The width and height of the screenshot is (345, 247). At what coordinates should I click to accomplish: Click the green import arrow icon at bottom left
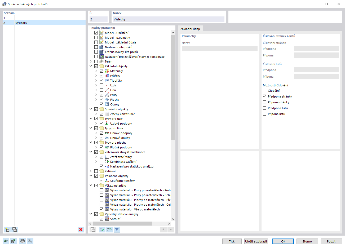coord(6,241)
